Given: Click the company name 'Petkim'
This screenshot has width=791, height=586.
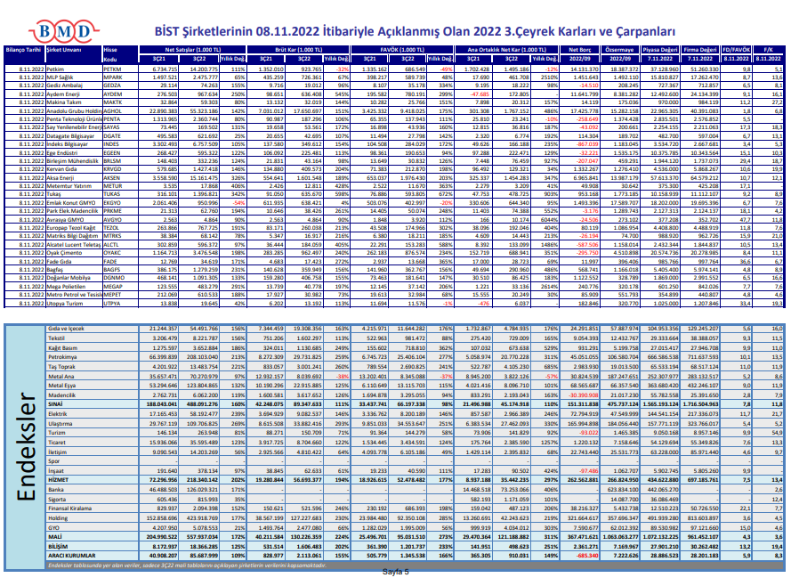Looking at the screenshot, I should 56,69.
